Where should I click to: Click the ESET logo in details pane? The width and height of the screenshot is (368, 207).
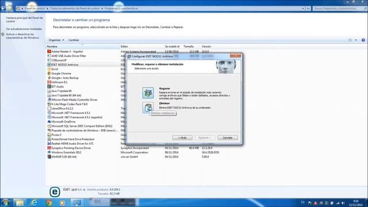[55, 192]
